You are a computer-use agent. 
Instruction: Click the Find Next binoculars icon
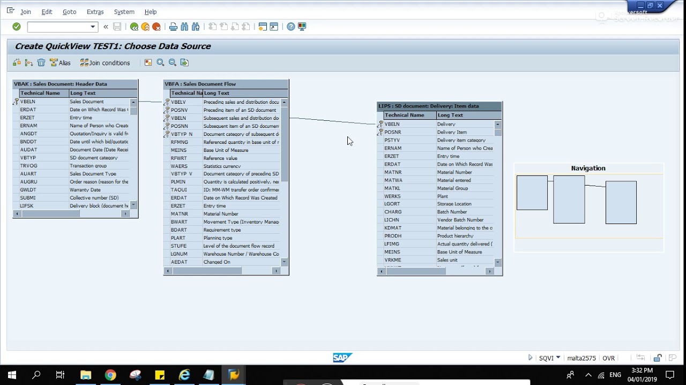pos(196,27)
